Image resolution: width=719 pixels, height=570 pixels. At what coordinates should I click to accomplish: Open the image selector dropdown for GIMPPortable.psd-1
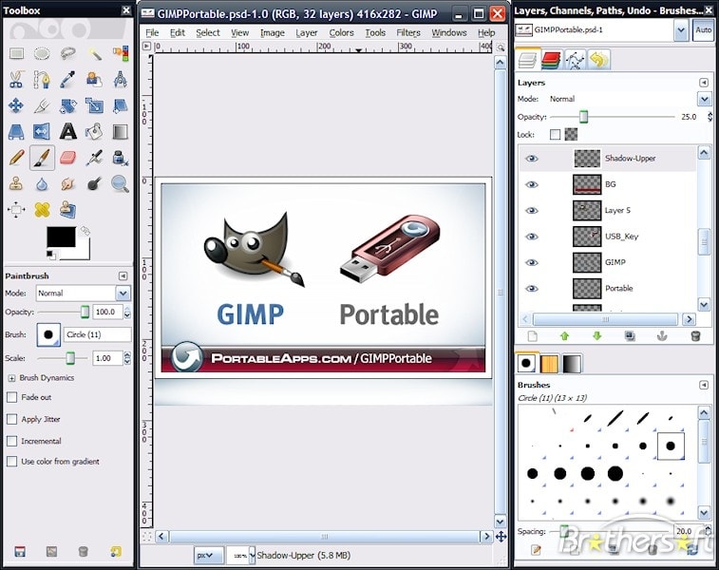point(681,30)
